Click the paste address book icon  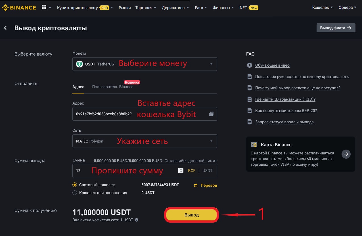click(211, 114)
